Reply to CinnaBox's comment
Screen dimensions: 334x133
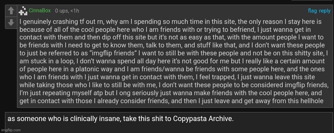[x=325, y=11]
